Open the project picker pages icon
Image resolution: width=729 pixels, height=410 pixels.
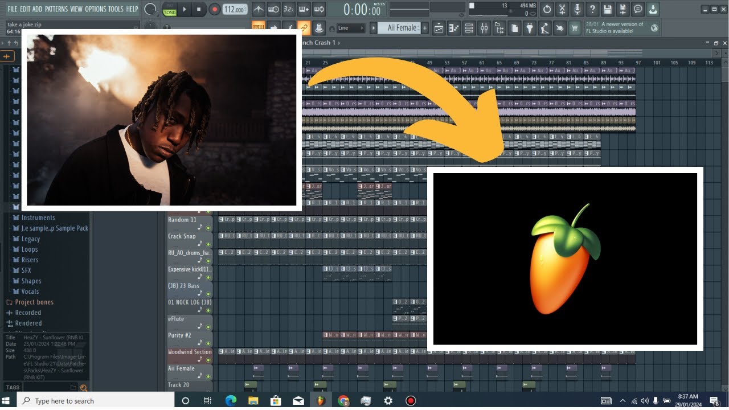pyautogui.click(x=514, y=27)
